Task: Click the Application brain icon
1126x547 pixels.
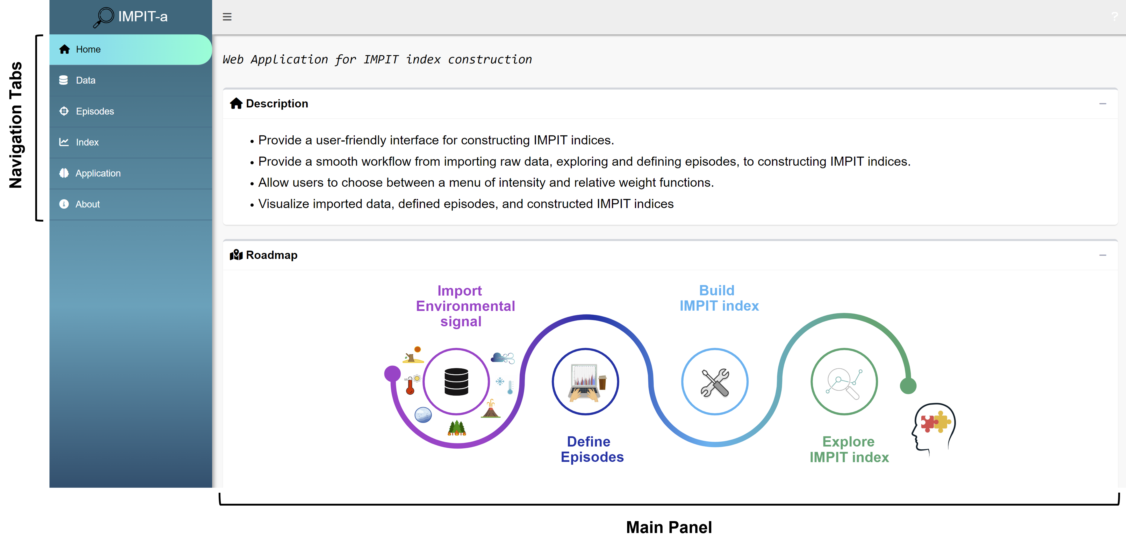Action: (64, 173)
